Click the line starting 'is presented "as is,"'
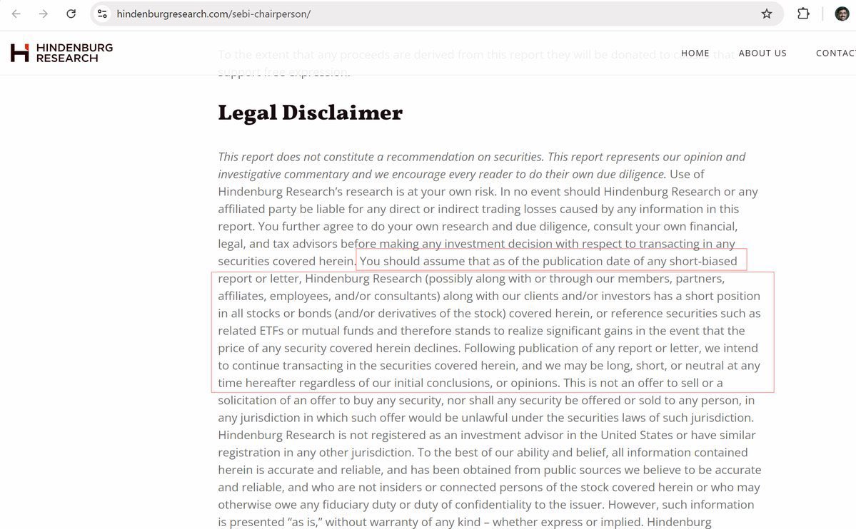The height and width of the screenshot is (529, 856). point(465,522)
